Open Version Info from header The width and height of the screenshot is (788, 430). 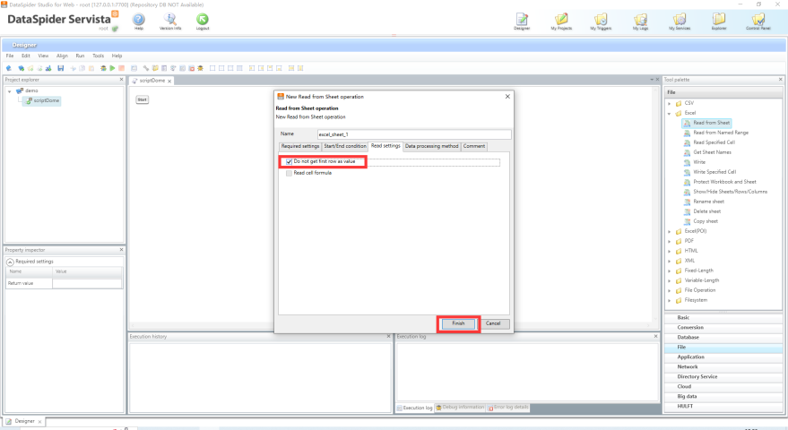click(170, 20)
